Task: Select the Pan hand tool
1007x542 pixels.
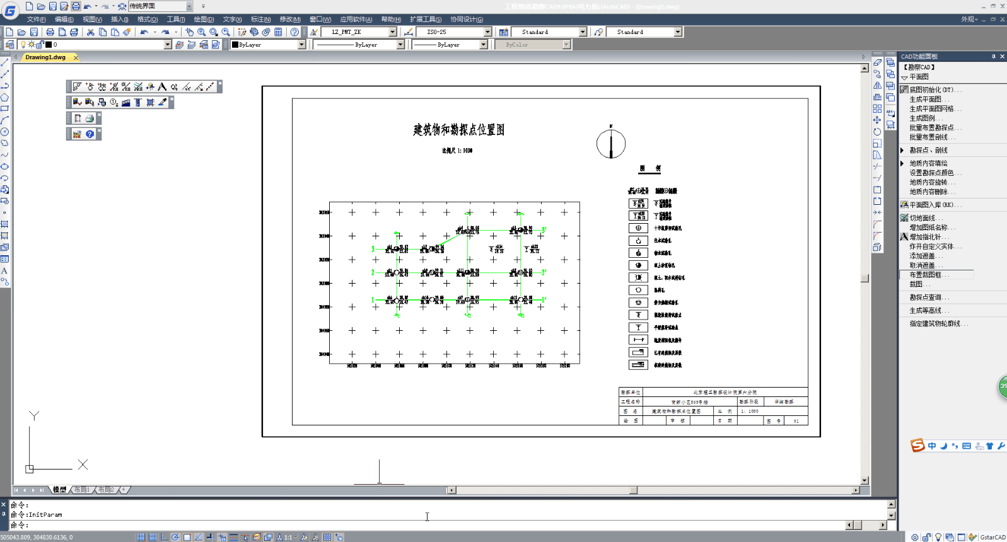Action: coord(189,32)
